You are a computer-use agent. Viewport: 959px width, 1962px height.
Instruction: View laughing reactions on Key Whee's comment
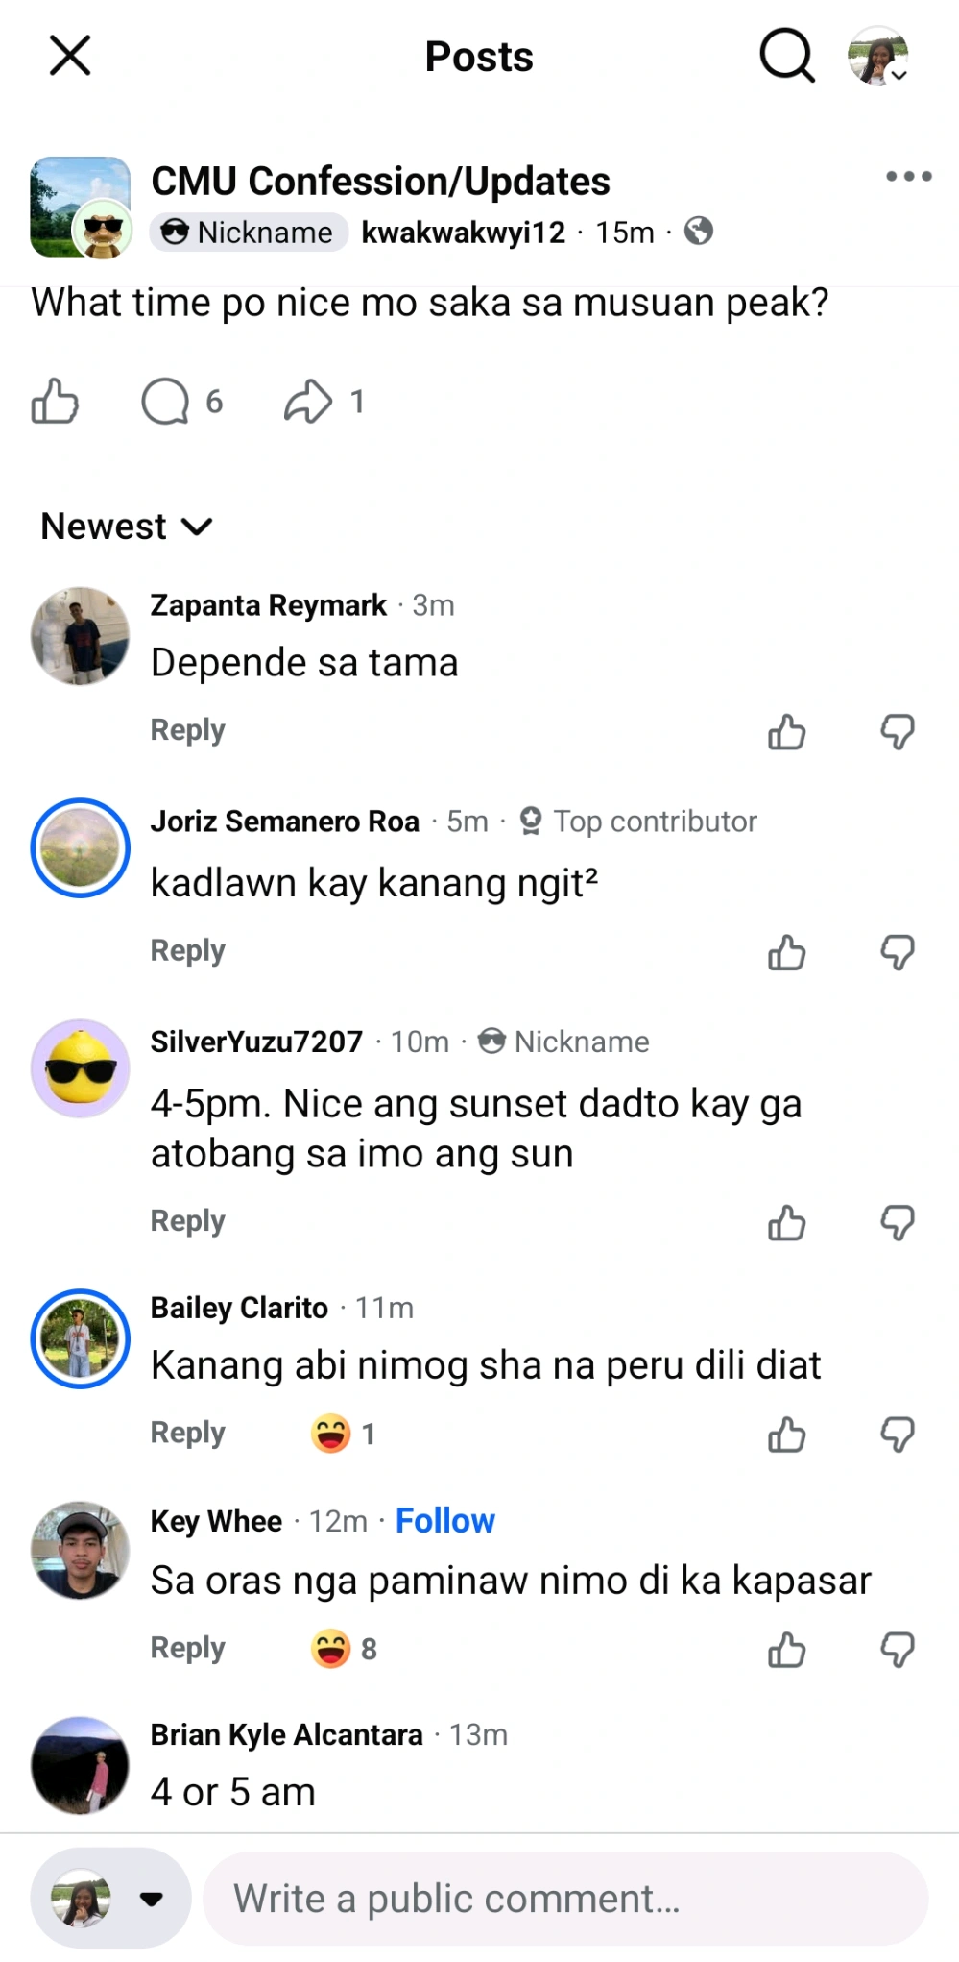pyautogui.click(x=343, y=1649)
